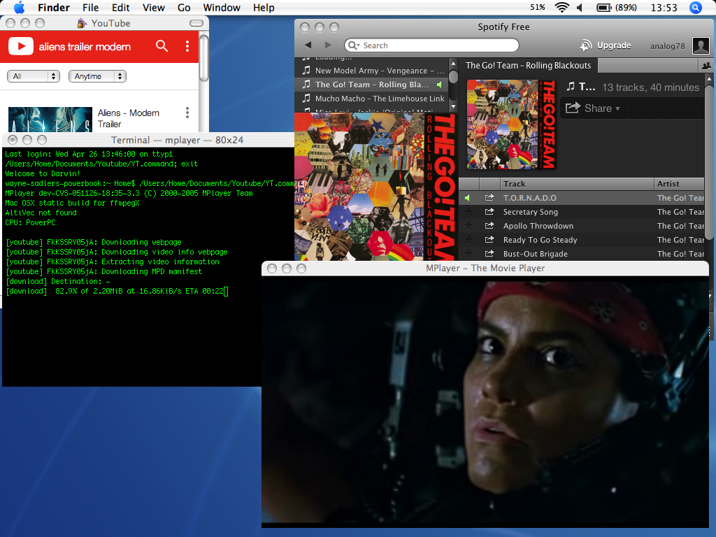Sort by the Artist column header
Viewport: 716px width, 537px height.
click(x=680, y=184)
